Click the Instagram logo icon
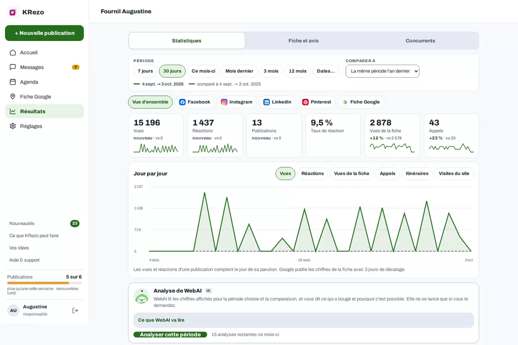The width and height of the screenshot is (518, 345). [224, 102]
